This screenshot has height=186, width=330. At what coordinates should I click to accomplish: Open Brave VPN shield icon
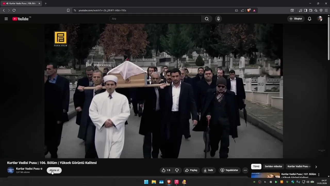(321, 10)
